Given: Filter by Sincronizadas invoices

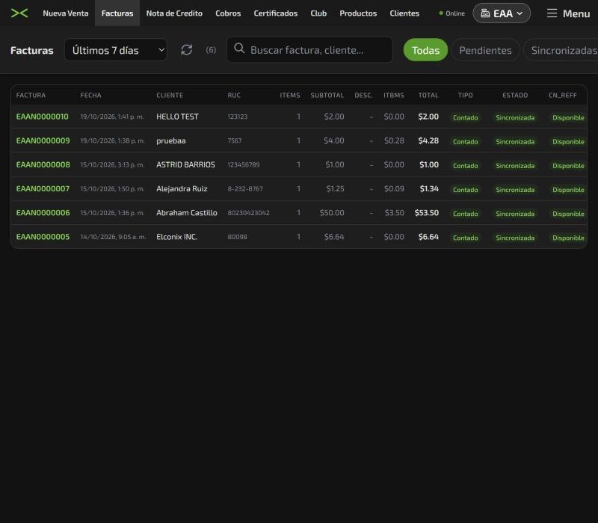Looking at the screenshot, I should pos(561,50).
